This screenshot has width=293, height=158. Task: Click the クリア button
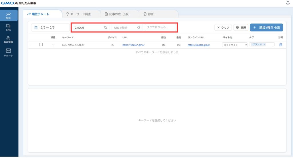coord(223,27)
